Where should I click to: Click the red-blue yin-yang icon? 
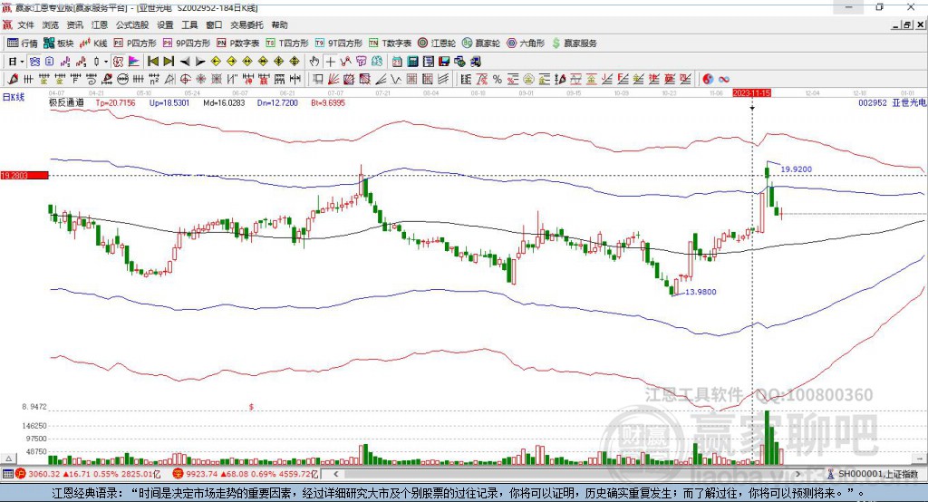coord(708,80)
